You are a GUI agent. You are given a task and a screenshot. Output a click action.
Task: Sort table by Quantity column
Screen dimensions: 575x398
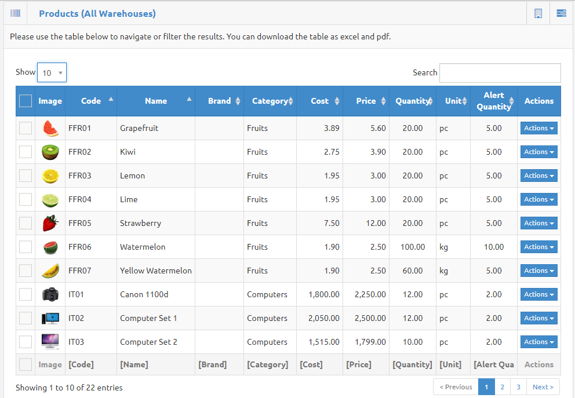tap(413, 101)
